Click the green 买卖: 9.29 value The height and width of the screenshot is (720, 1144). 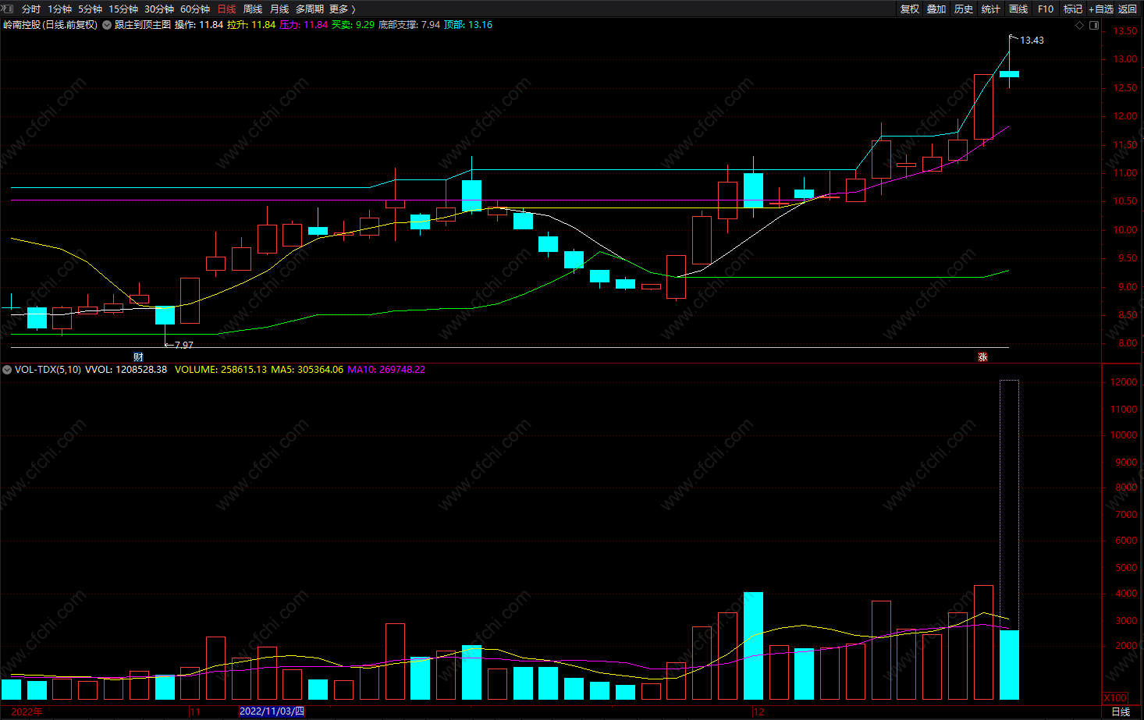pos(353,25)
